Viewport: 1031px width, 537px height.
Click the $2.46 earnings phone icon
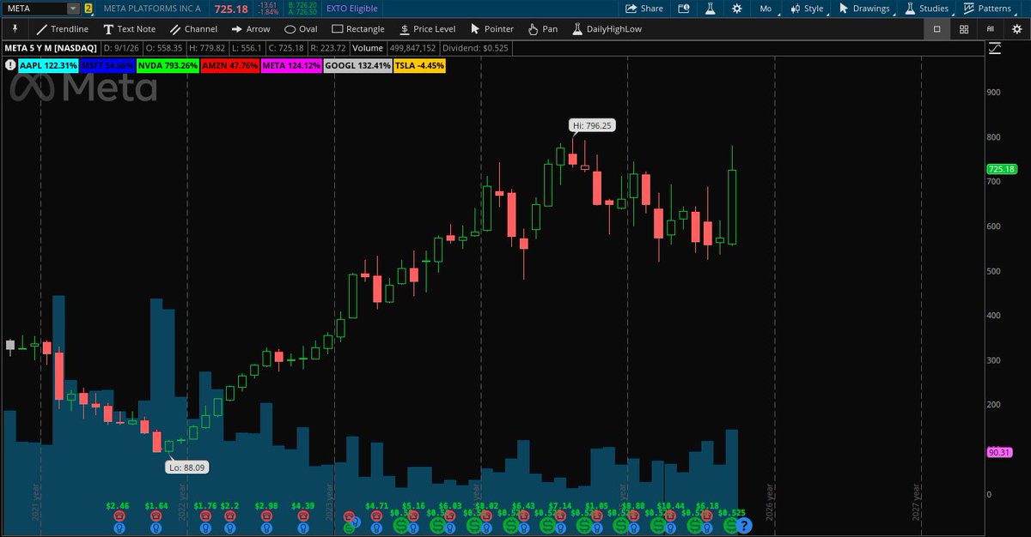(x=119, y=517)
